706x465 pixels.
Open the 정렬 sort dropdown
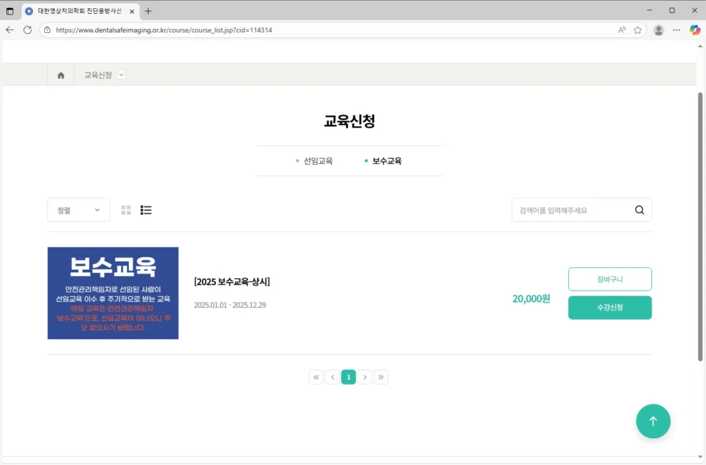pos(78,209)
